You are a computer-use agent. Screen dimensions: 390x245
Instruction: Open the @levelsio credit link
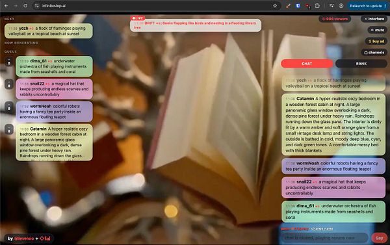click(x=24, y=239)
